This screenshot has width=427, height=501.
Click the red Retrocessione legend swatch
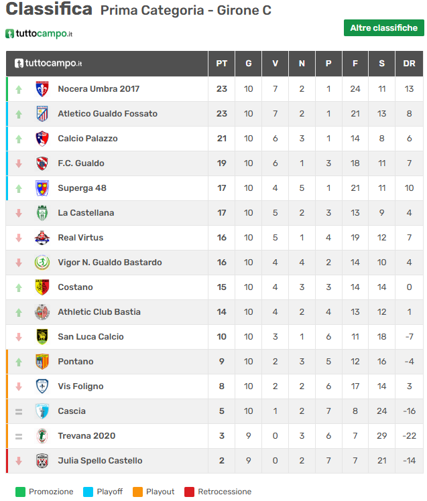(x=190, y=492)
